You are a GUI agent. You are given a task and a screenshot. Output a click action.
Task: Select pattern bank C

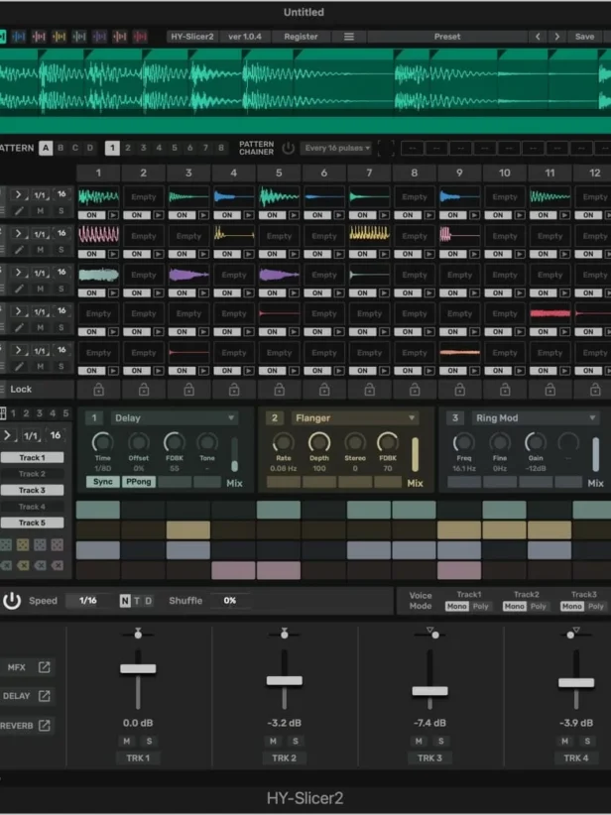[75, 148]
